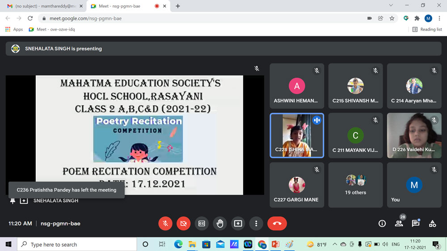This screenshot has width=447, height=251.
Task: Click the Present now screen share icon
Action: pos(238,223)
